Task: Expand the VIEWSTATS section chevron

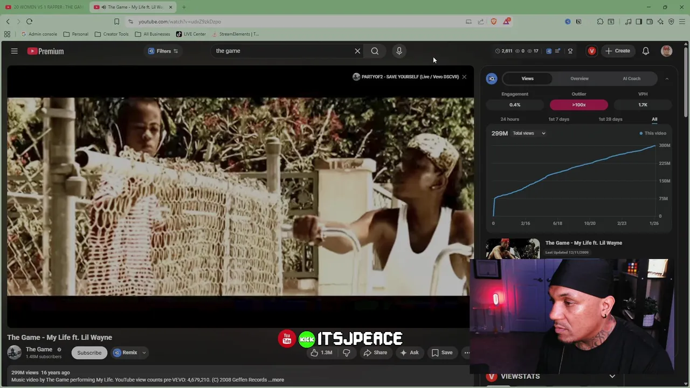Action: (x=612, y=376)
